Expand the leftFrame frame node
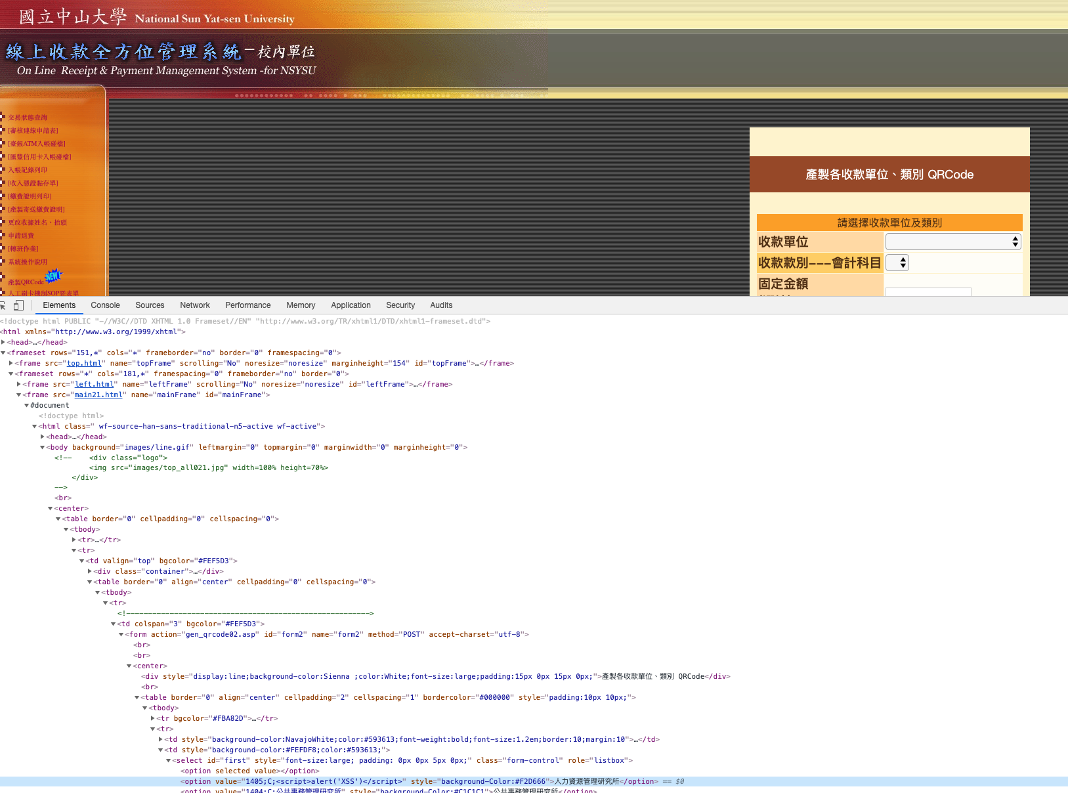Viewport: 1068px width, 793px height. (19, 384)
